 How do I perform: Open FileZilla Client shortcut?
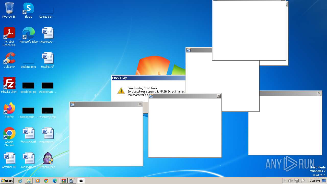(9, 85)
